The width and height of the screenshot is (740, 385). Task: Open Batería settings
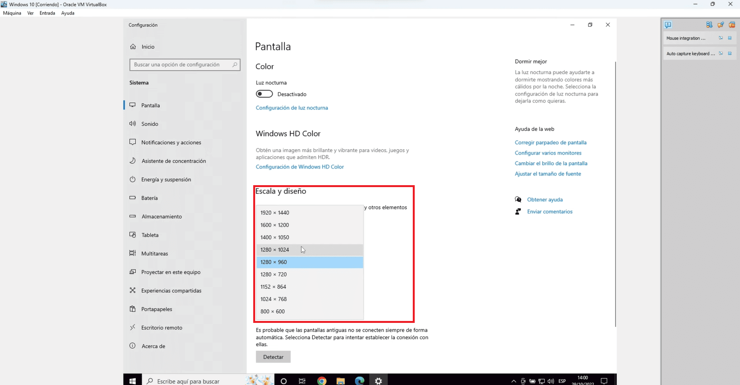coord(150,198)
